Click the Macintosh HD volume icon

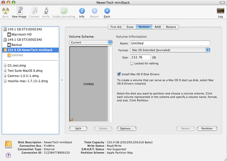(x=9, y=34)
